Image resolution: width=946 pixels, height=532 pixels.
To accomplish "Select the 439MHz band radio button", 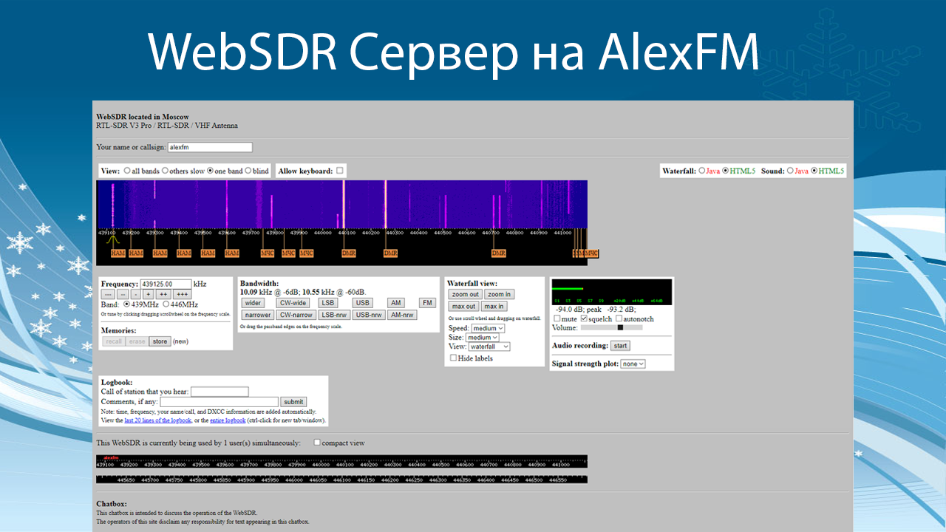I will point(126,304).
